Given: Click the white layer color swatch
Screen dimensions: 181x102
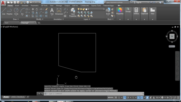Looking at the screenshot, I should point(86,9).
